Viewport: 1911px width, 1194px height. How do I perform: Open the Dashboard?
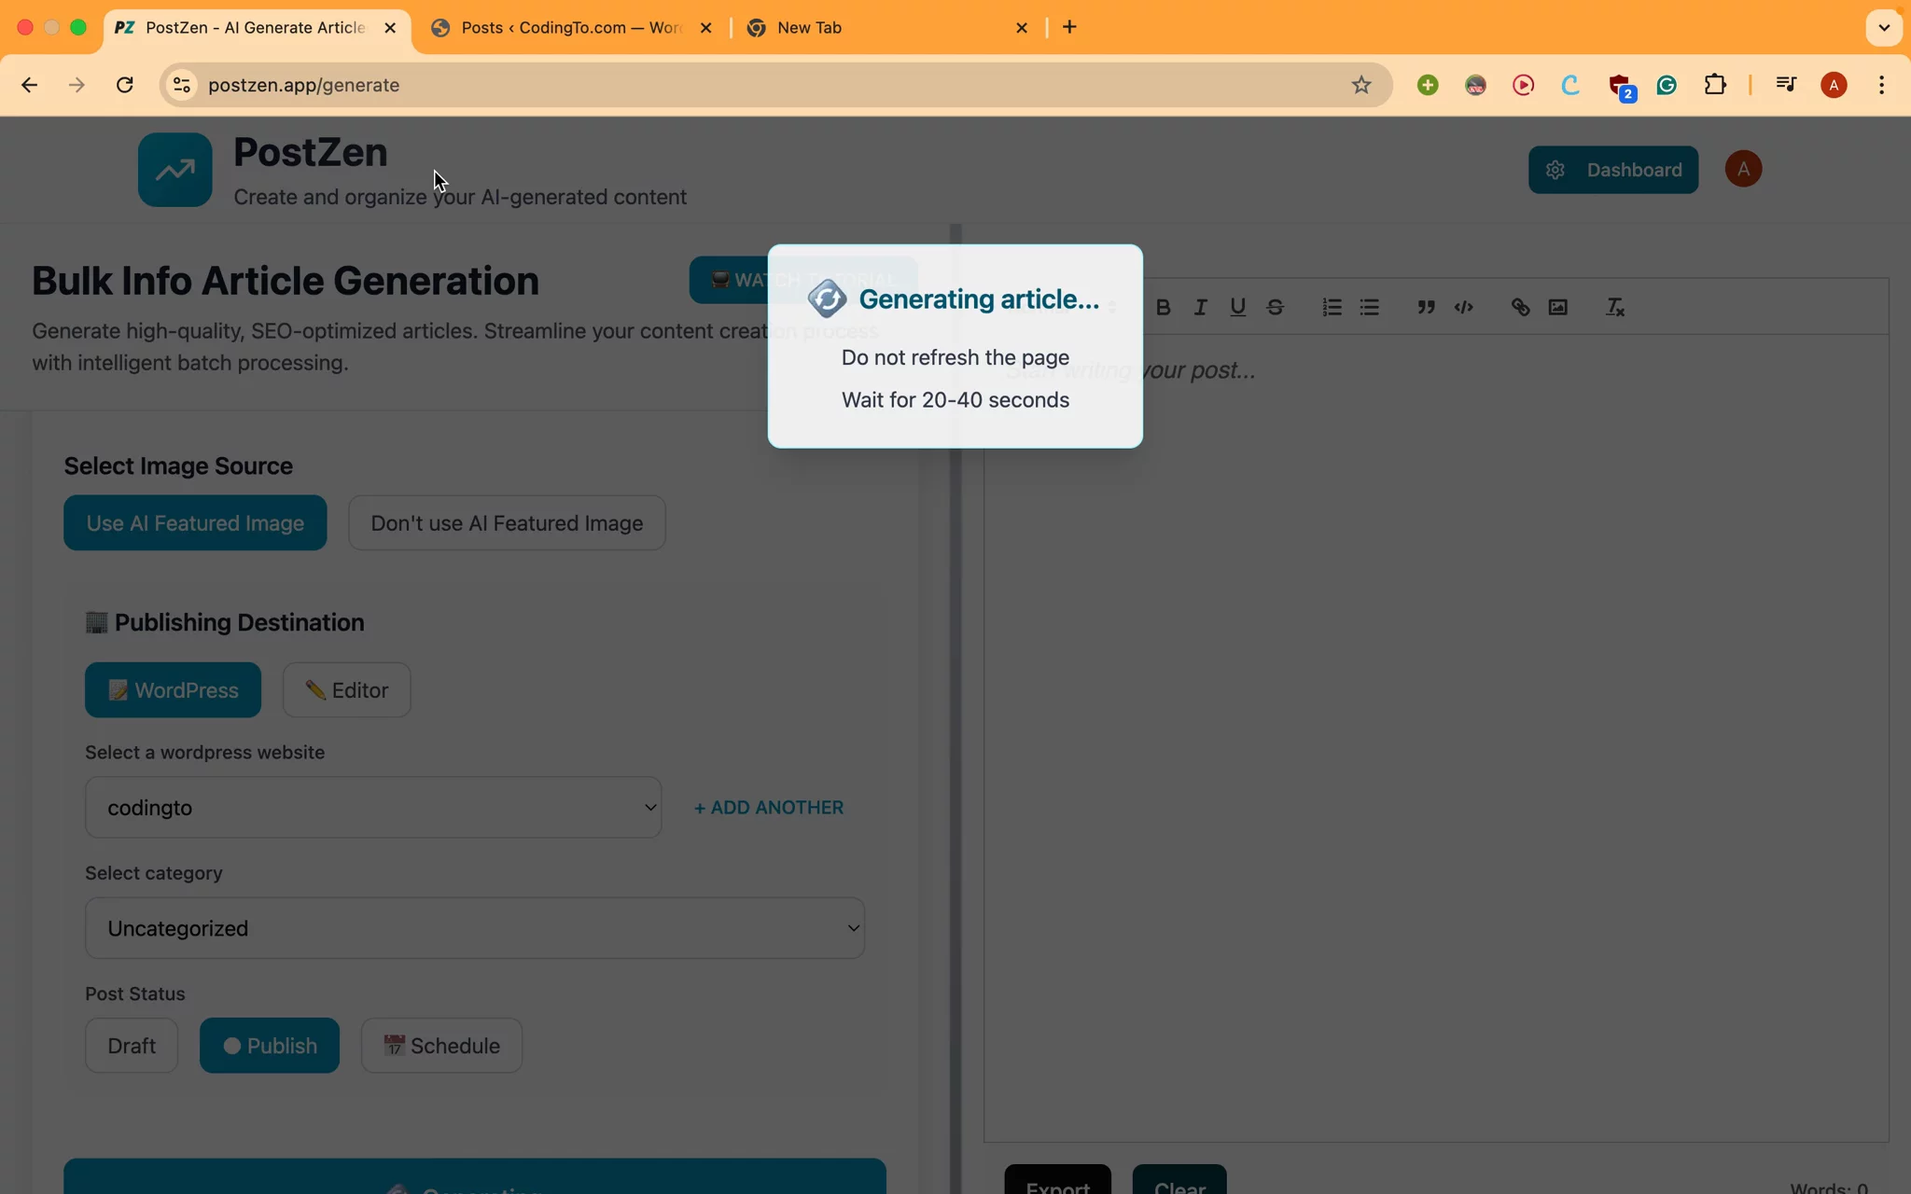(x=1613, y=169)
